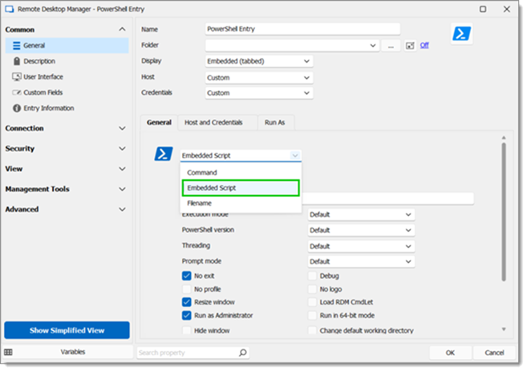Screen dimensions: 527x372
Task: Click the large PowerShell icon at top right
Action: coord(461,34)
